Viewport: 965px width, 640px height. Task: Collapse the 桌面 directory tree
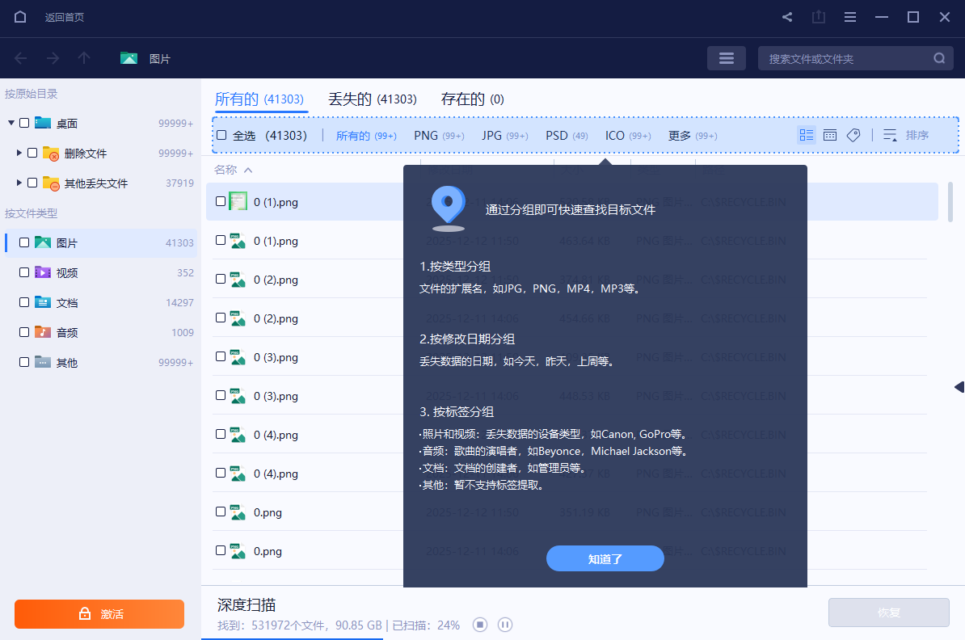pos(11,123)
